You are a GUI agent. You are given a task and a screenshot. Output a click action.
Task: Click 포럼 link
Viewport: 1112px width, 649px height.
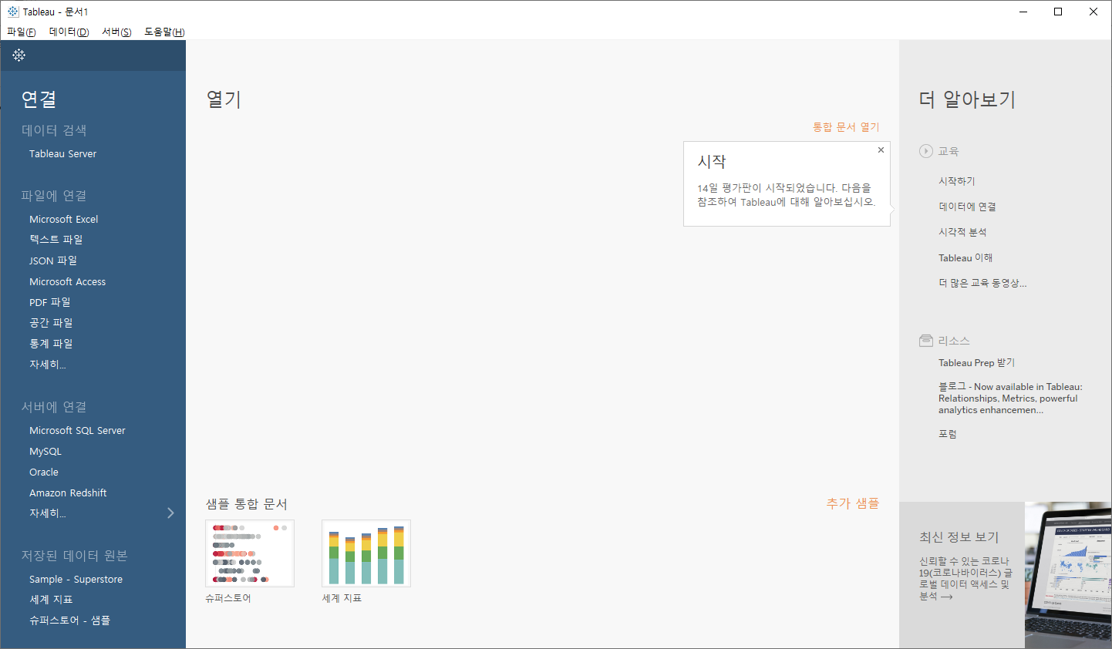point(948,434)
